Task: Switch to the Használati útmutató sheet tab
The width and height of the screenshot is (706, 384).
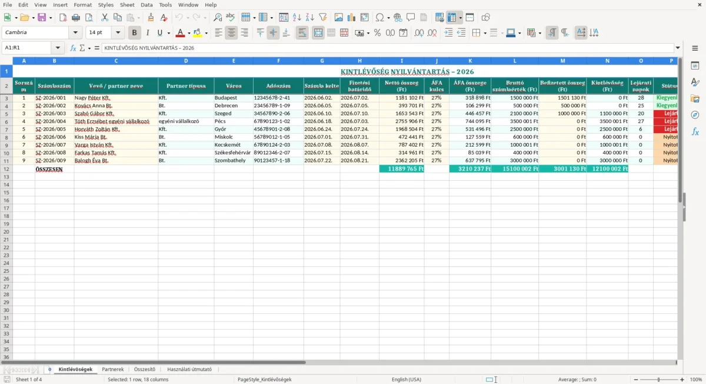Action: coord(189,369)
